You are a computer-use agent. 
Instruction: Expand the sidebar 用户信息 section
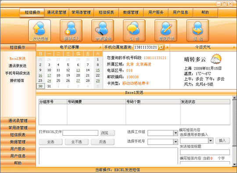tap(18, 156)
